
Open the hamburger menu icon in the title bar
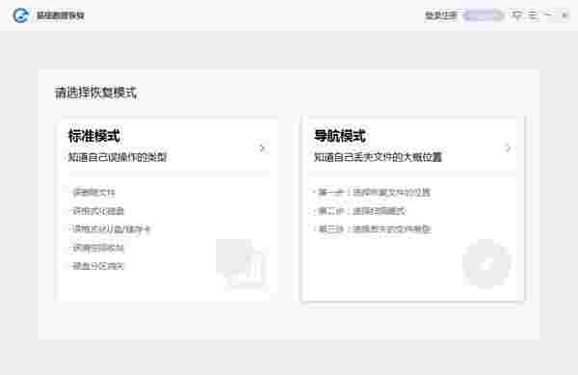point(534,15)
